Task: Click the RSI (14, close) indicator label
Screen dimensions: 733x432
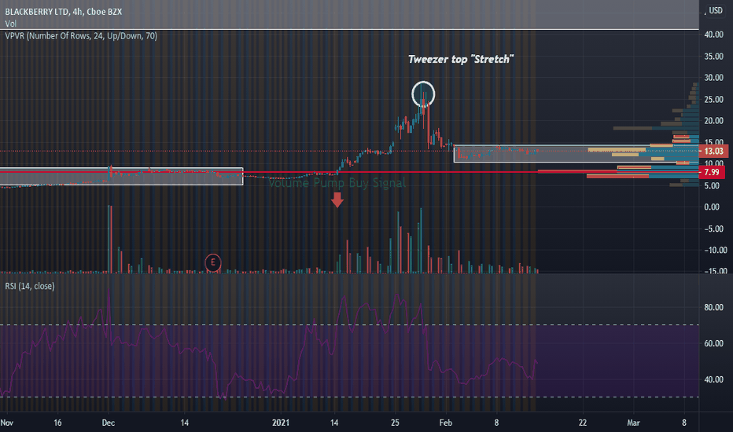Action: [30, 286]
